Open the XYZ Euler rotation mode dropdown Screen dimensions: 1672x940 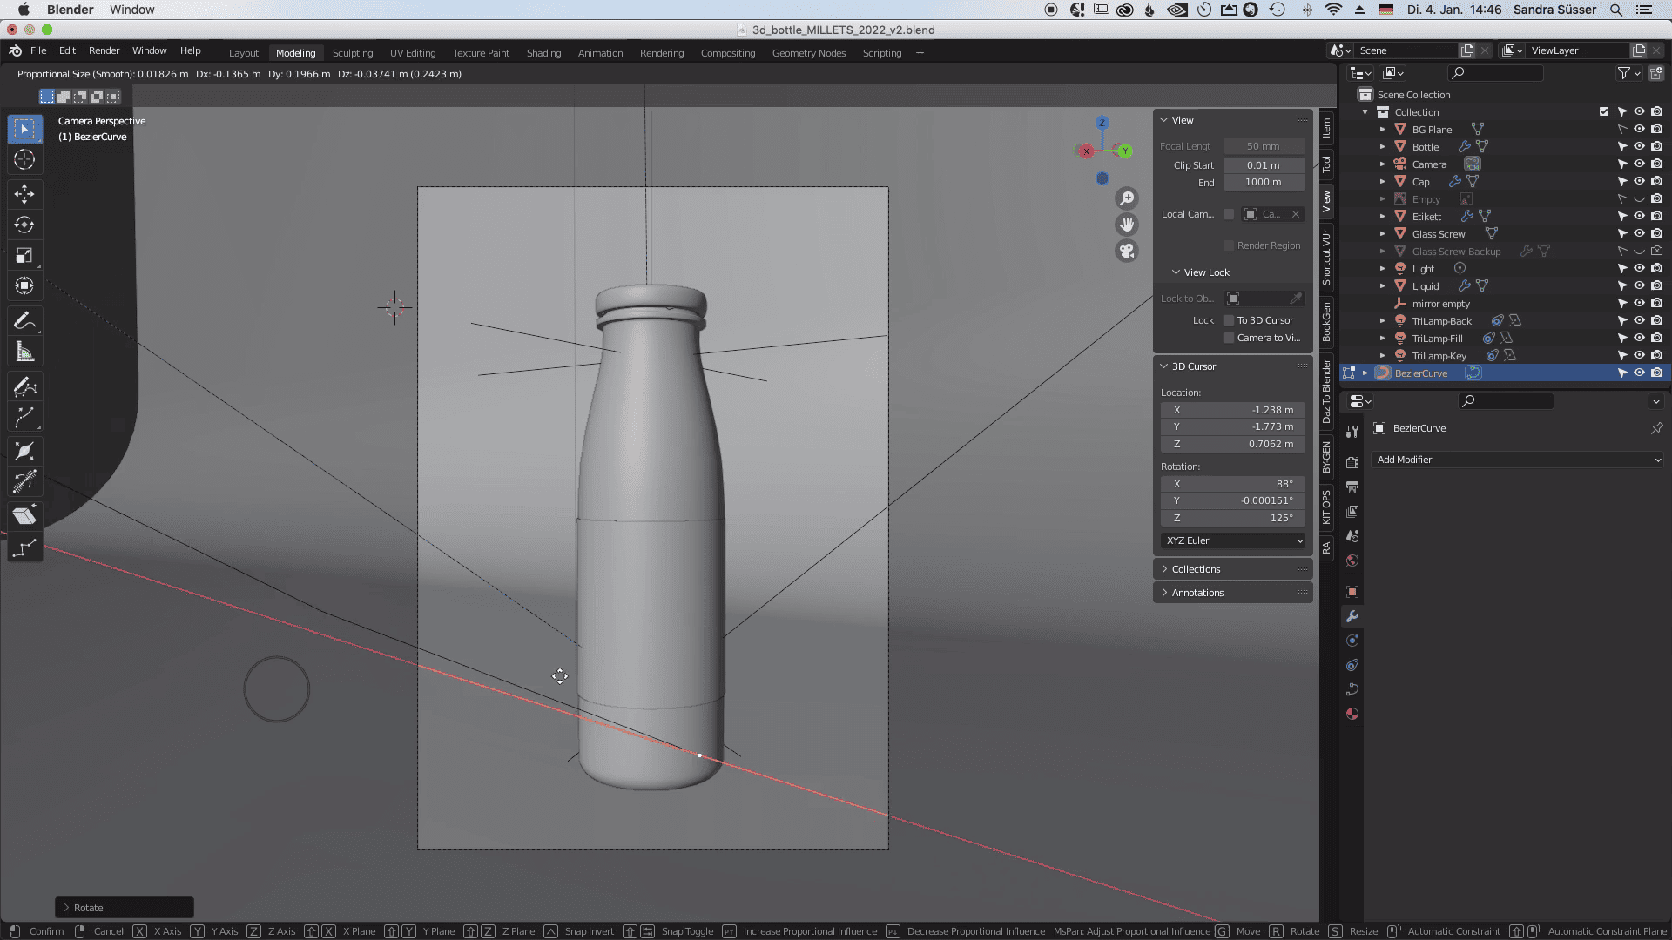pyautogui.click(x=1233, y=540)
